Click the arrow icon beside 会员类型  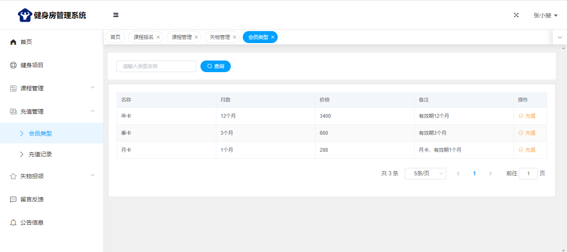pos(22,133)
